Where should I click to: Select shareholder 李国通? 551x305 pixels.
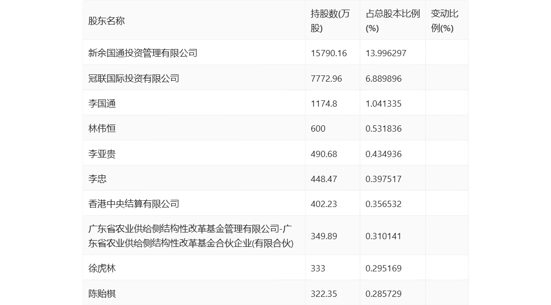click(x=102, y=104)
